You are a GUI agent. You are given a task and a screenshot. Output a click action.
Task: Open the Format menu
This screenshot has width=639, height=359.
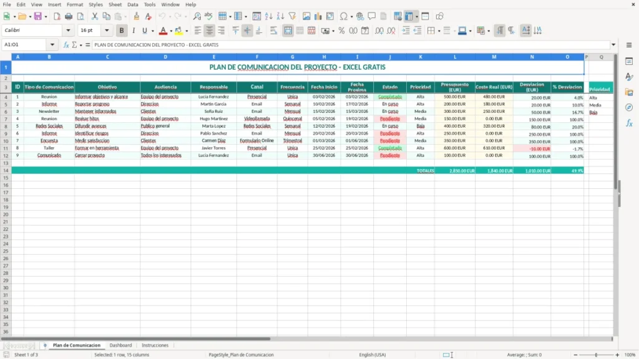tap(75, 4)
